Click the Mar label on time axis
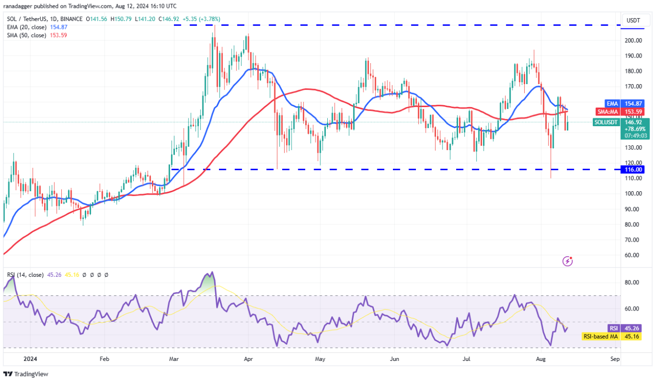 pos(175,359)
